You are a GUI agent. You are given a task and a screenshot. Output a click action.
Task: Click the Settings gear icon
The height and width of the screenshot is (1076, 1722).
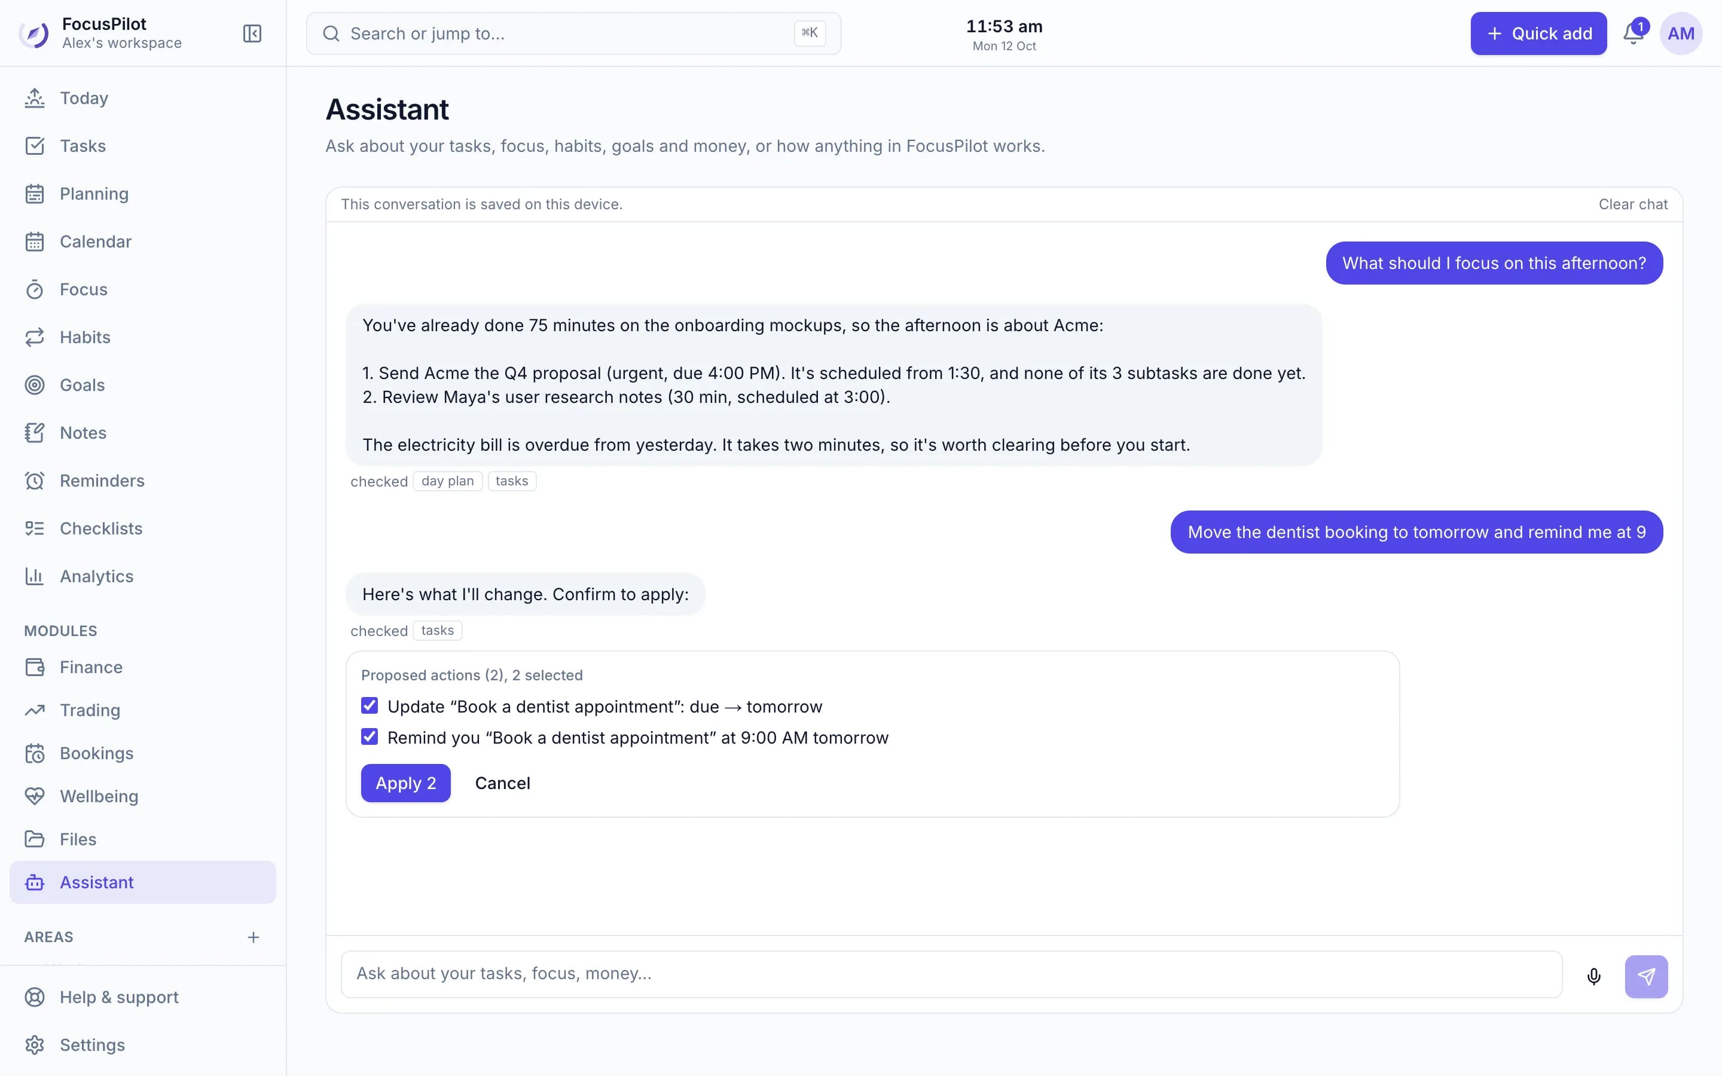pyautogui.click(x=34, y=1045)
